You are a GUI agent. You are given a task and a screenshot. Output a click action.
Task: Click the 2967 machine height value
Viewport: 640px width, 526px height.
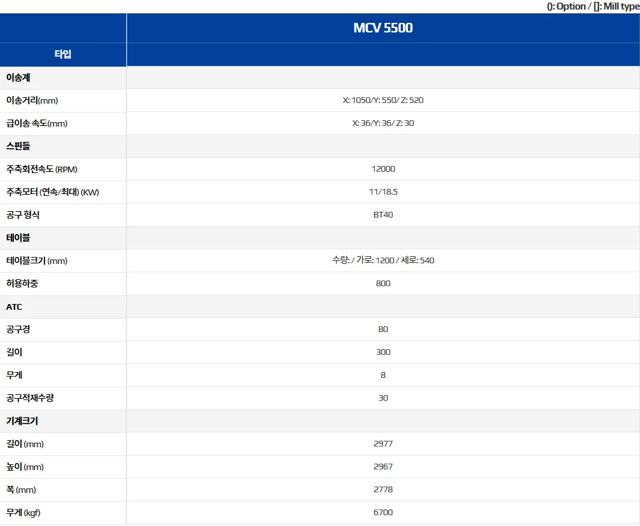point(383,466)
